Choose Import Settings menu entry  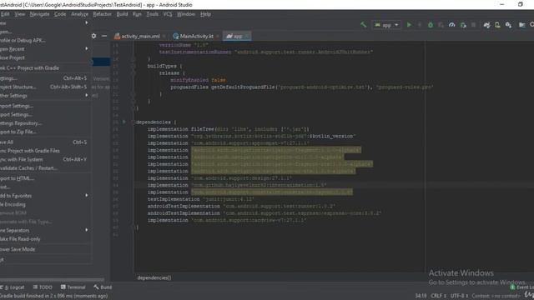pyautogui.click(x=45, y=106)
